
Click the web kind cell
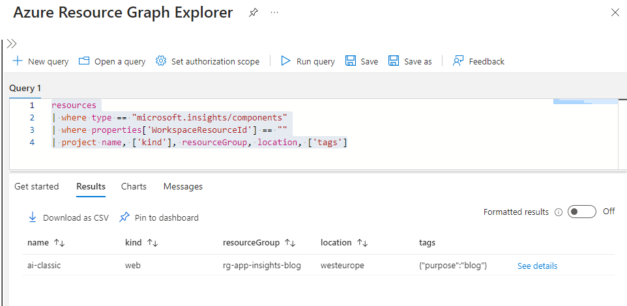133,265
